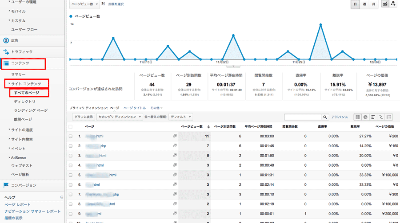Switch chart to motion chart view
400x223 pixels.
(x=393, y=4)
